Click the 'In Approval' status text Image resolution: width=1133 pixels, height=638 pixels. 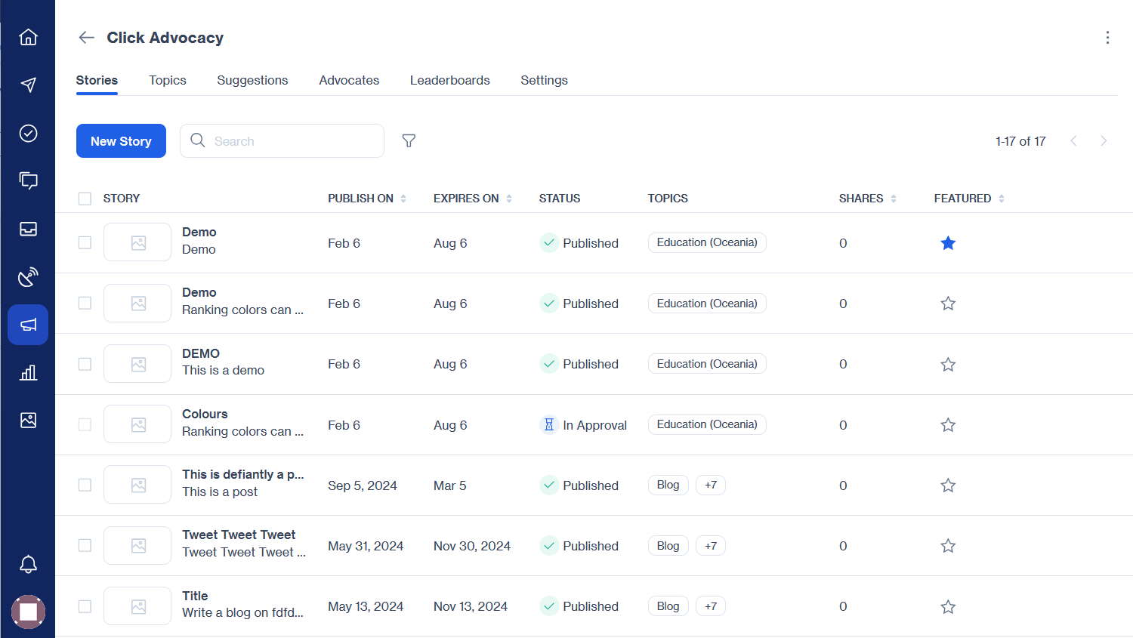point(594,425)
